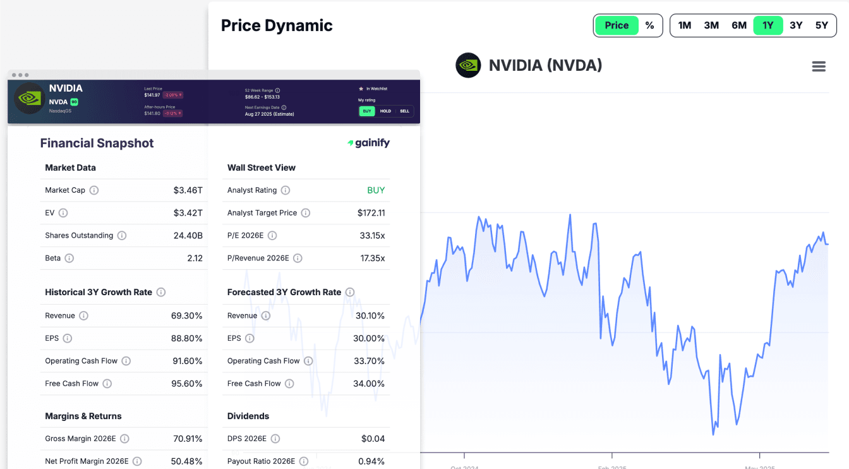This screenshot has width=849, height=469.
Task: Click the Shares Outstanding info icon
Action: click(122, 236)
